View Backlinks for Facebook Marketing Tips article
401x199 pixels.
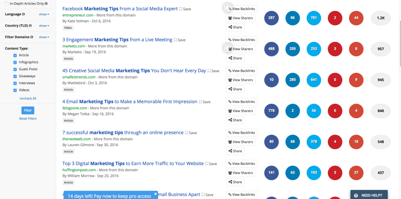pyautogui.click(x=241, y=9)
